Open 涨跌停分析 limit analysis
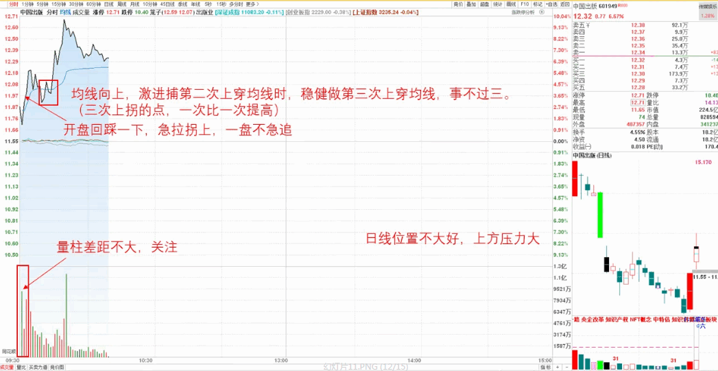This screenshot has width=718, height=371. [x=523, y=12]
